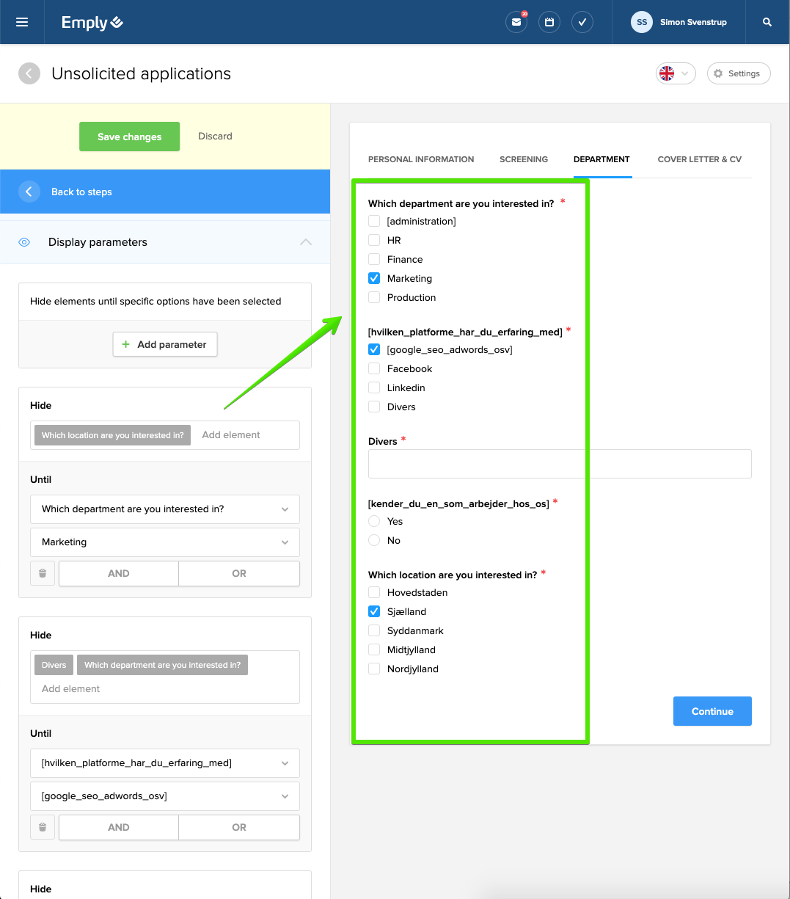Delete the Marketing condition with trash icon

coord(43,573)
